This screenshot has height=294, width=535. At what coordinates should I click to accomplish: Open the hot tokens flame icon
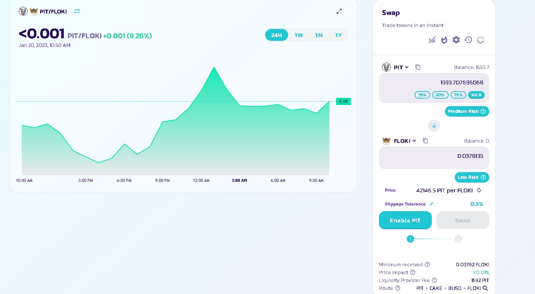point(444,40)
